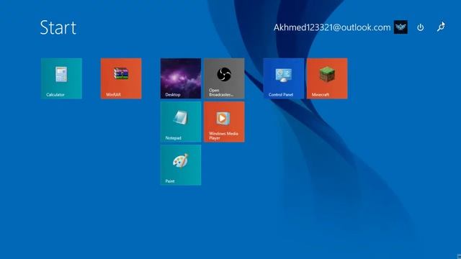
Task: Open account menu for Akhmed123321@outlook.com
Action: 332,27
